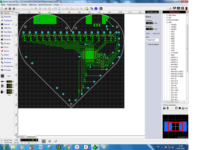The height and width of the screenshot is (150, 212).
Task: Switch to the Управление board tab
Action: (31, 136)
